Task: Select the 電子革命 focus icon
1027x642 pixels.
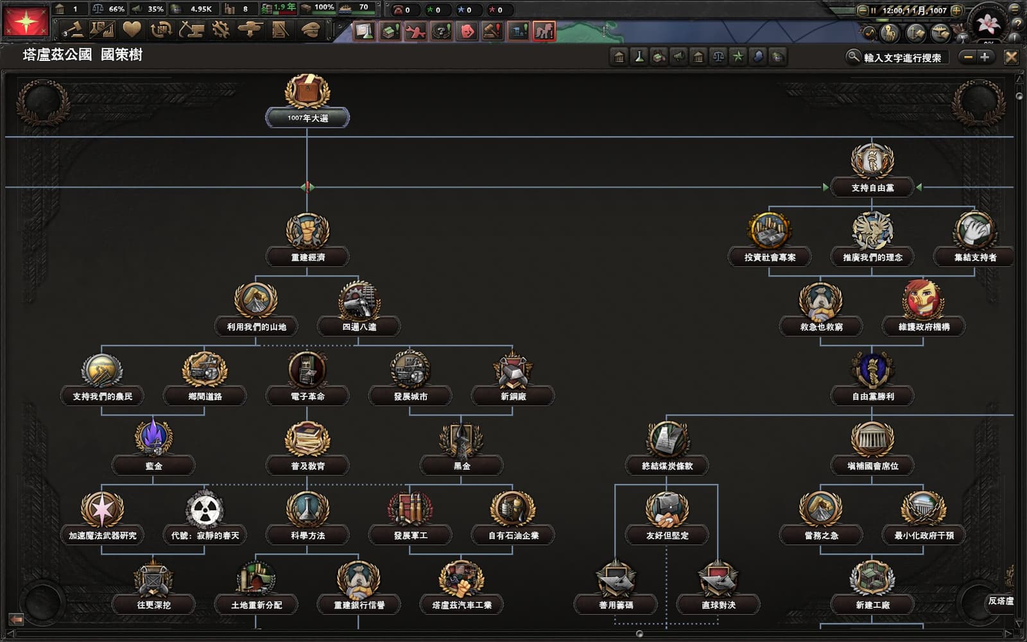Action: click(x=307, y=370)
